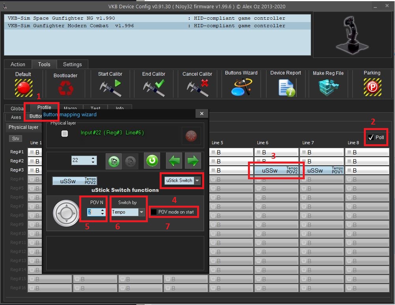Click the Default red button icon
Screen dimensions: 395x305
tap(24, 87)
